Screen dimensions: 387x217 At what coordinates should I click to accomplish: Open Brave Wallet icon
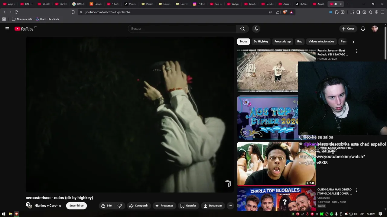coord(364,12)
